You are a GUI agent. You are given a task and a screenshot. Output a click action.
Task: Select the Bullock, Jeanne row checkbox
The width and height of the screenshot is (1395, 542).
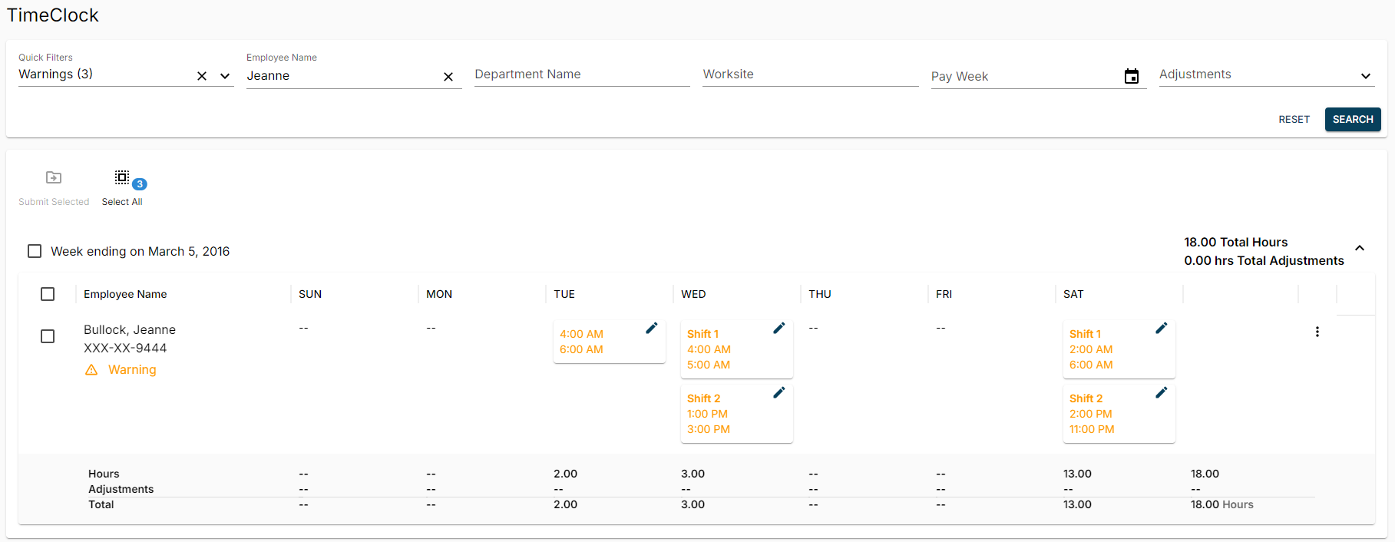point(48,336)
